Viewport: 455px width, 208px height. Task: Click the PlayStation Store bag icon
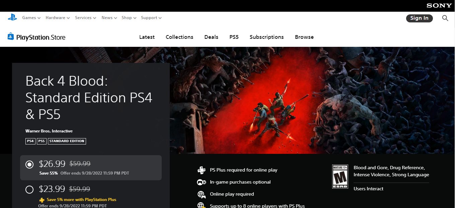tap(11, 36)
